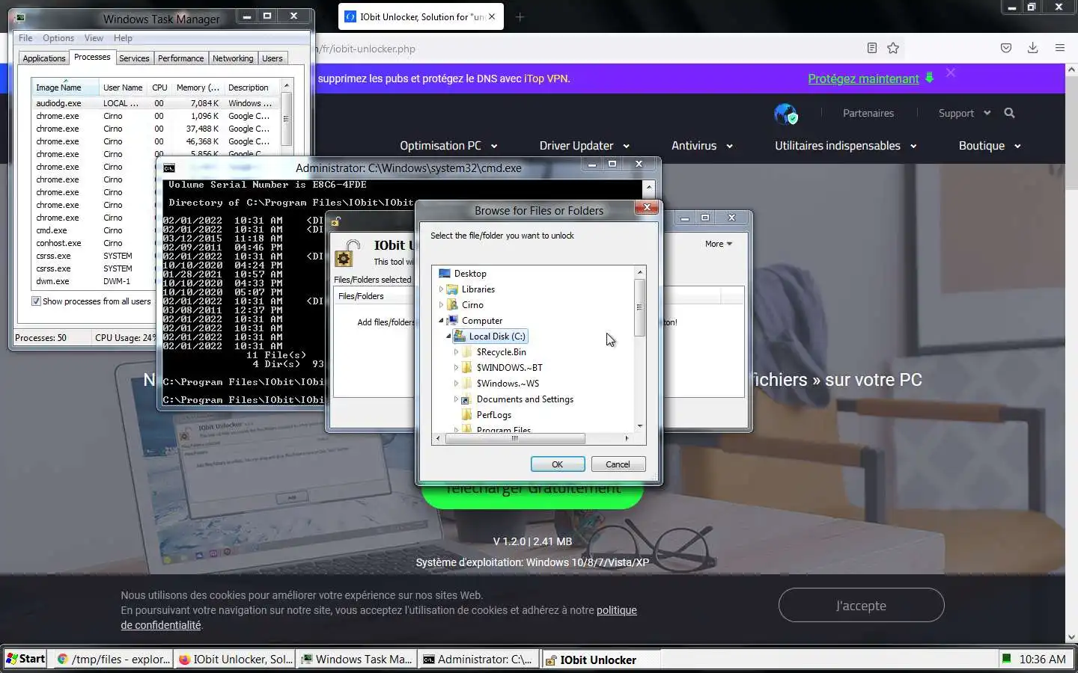
Task: Open the Support dropdown on website
Action: click(964, 113)
